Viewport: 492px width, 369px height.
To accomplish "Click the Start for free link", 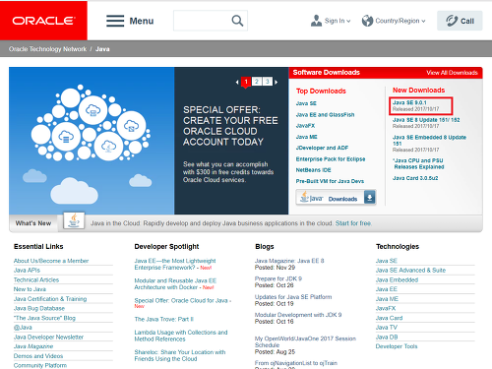I will click(x=353, y=223).
